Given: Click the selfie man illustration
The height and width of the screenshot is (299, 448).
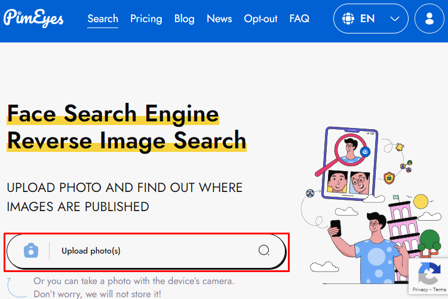Looking at the screenshot, I should [x=369, y=248].
